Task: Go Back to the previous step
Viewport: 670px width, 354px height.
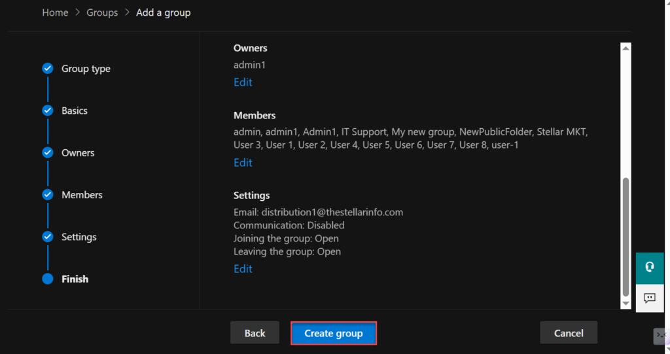Action: 255,333
